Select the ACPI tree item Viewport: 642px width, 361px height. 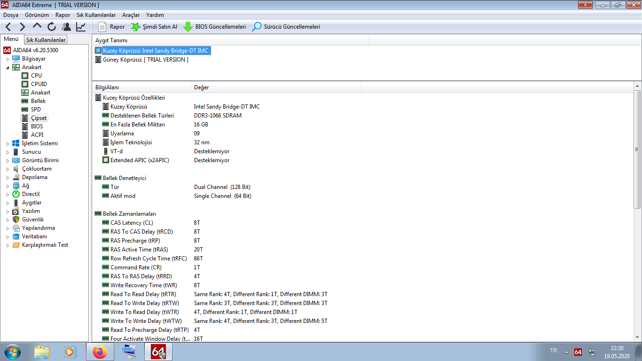point(37,135)
